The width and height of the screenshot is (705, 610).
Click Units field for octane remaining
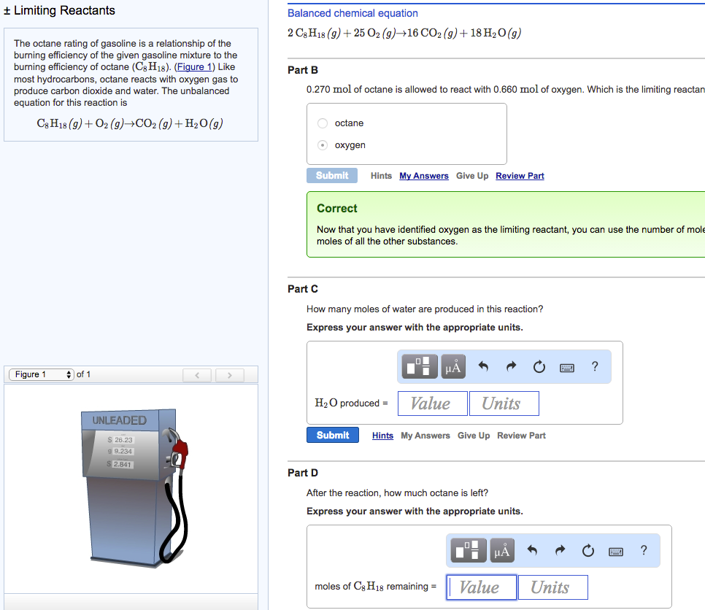click(x=552, y=587)
